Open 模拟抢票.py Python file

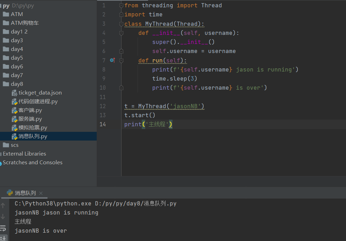pyautogui.click(x=32, y=128)
